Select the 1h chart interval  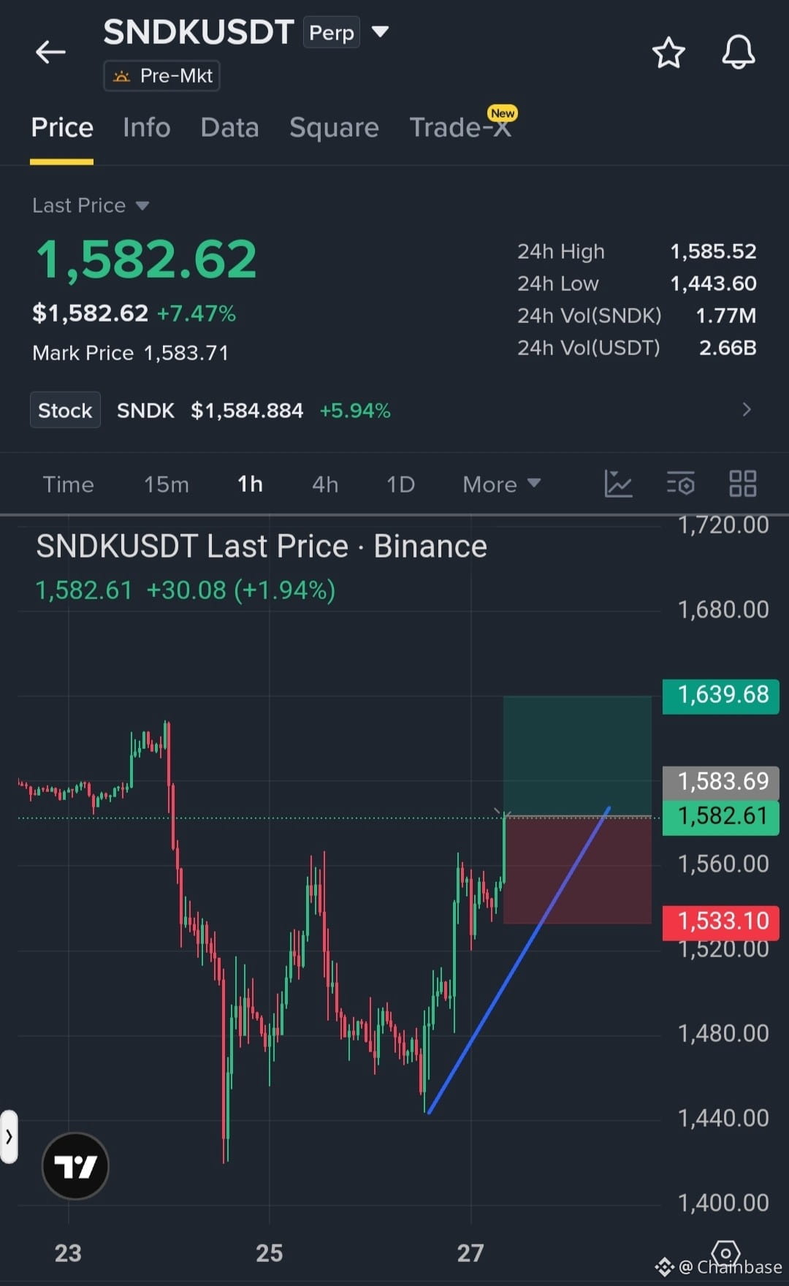coord(250,484)
